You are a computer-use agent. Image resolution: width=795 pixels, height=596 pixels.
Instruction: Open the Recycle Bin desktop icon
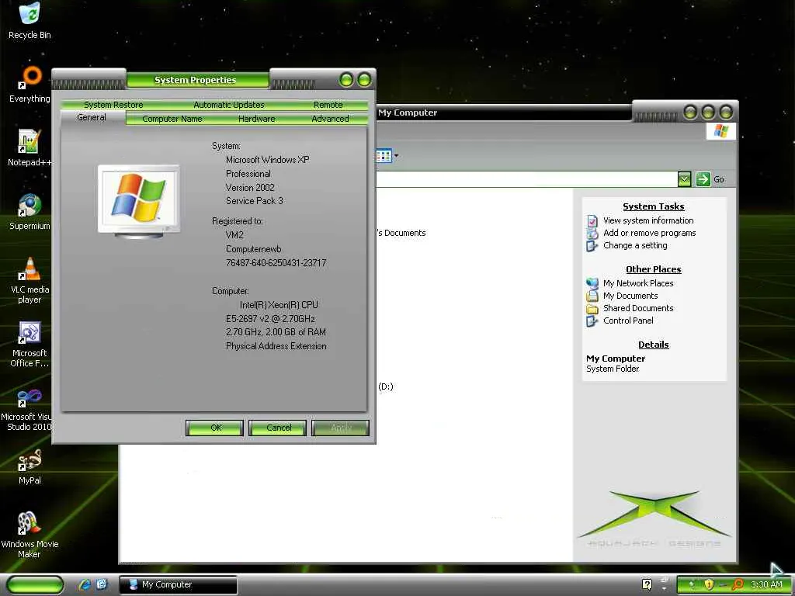click(30, 20)
